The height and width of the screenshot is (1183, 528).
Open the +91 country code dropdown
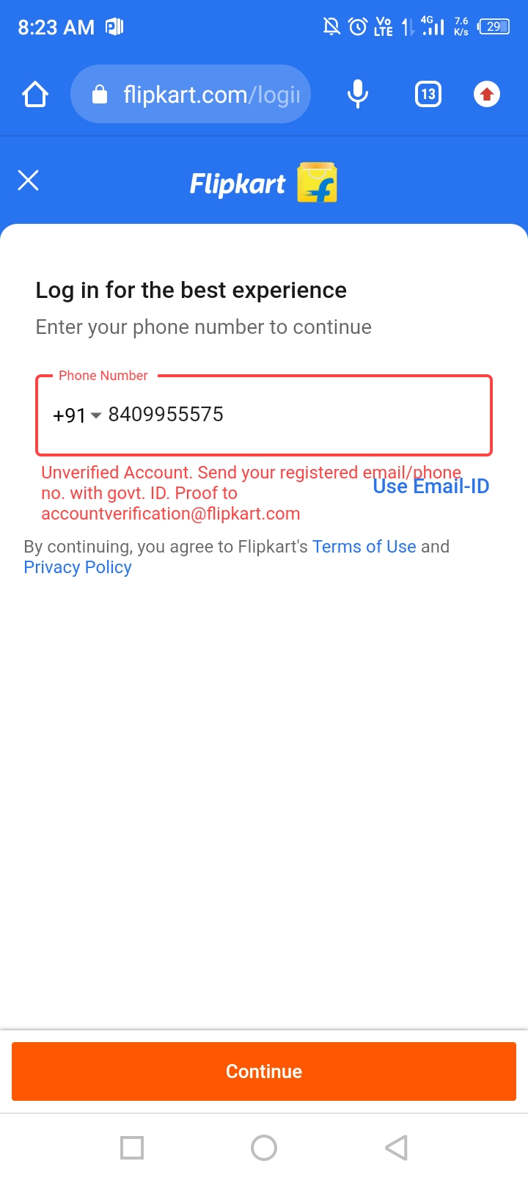tap(76, 415)
